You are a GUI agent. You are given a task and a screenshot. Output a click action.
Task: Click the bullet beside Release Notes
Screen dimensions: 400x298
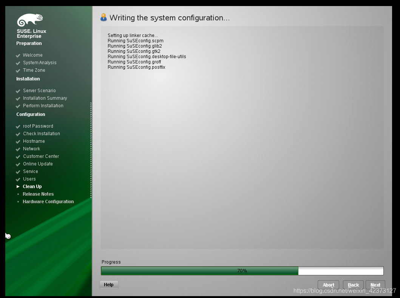coord(18,194)
